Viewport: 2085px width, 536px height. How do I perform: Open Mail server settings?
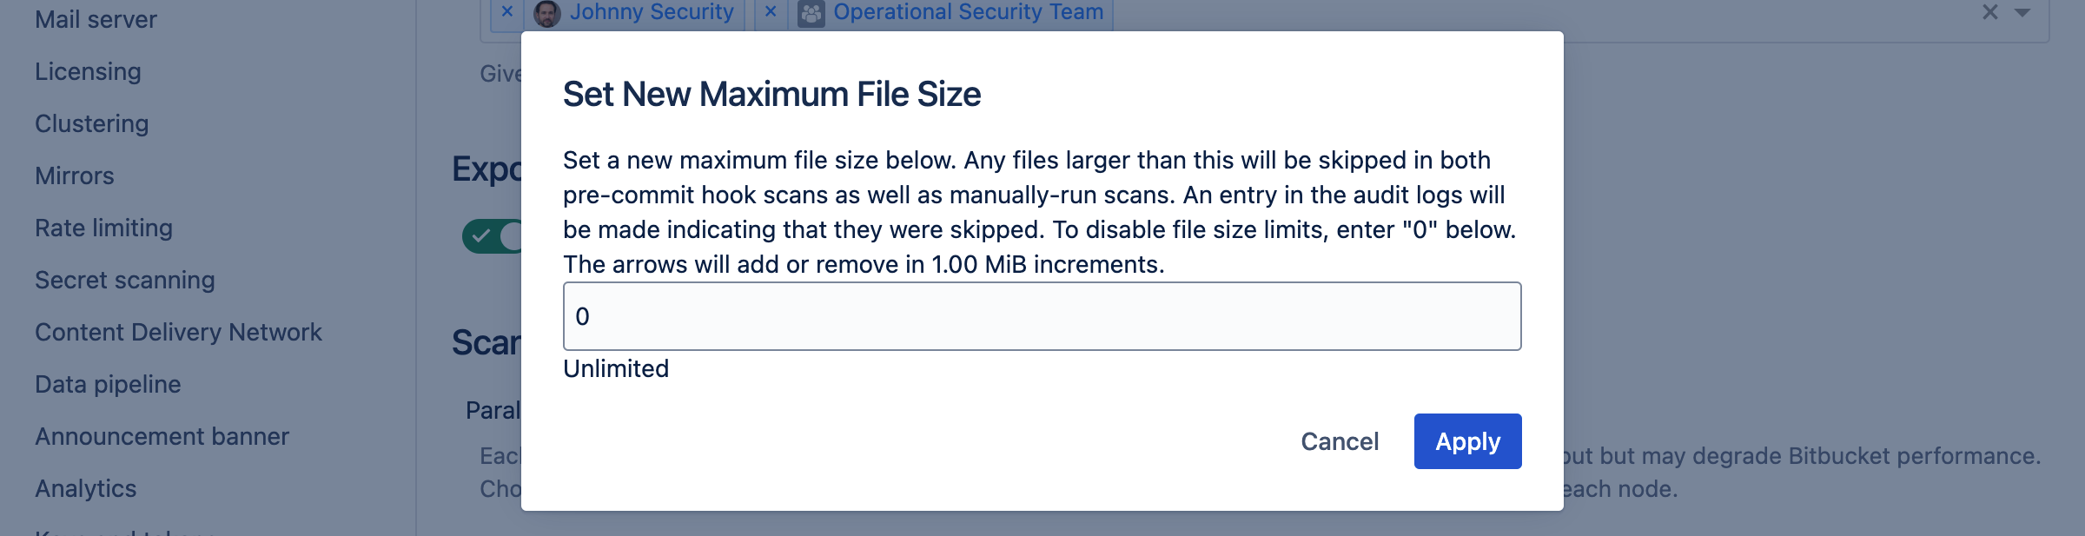click(x=96, y=19)
